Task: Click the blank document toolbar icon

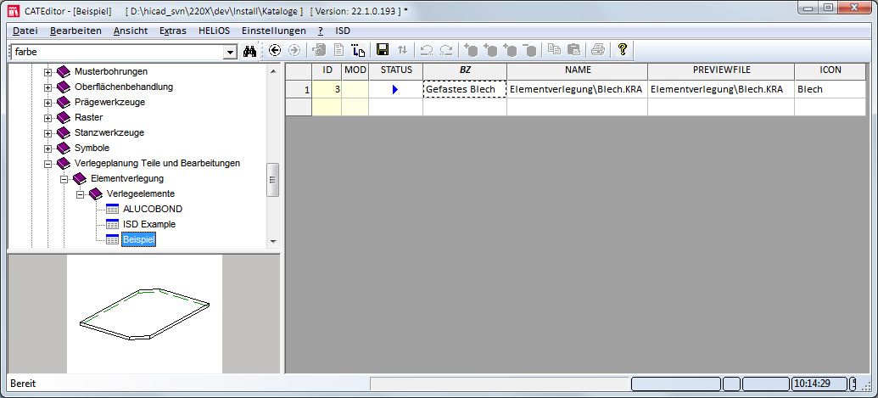Action: [x=338, y=50]
